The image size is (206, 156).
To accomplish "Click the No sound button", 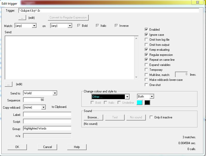I will [136, 117].
